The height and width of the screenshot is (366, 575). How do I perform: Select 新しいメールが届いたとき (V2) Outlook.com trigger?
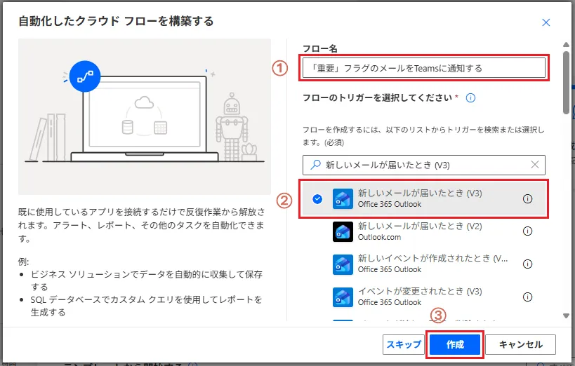coord(424,231)
